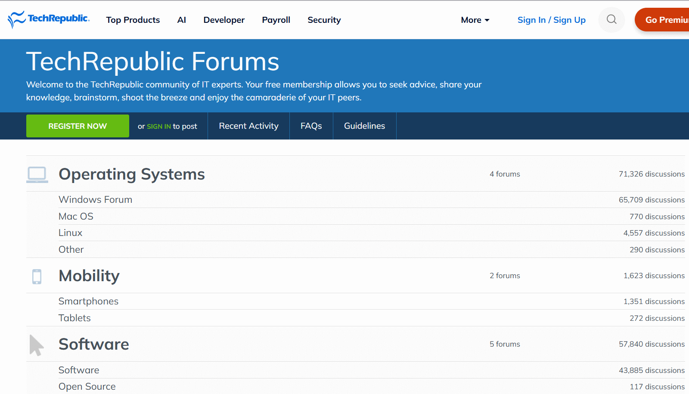Click the TechRepublic logo
Viewport: 689px width, 394px height.
coord(49,19)
